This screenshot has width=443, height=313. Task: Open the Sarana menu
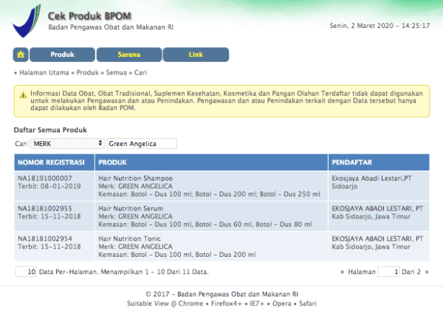click(x=129, y=55)
